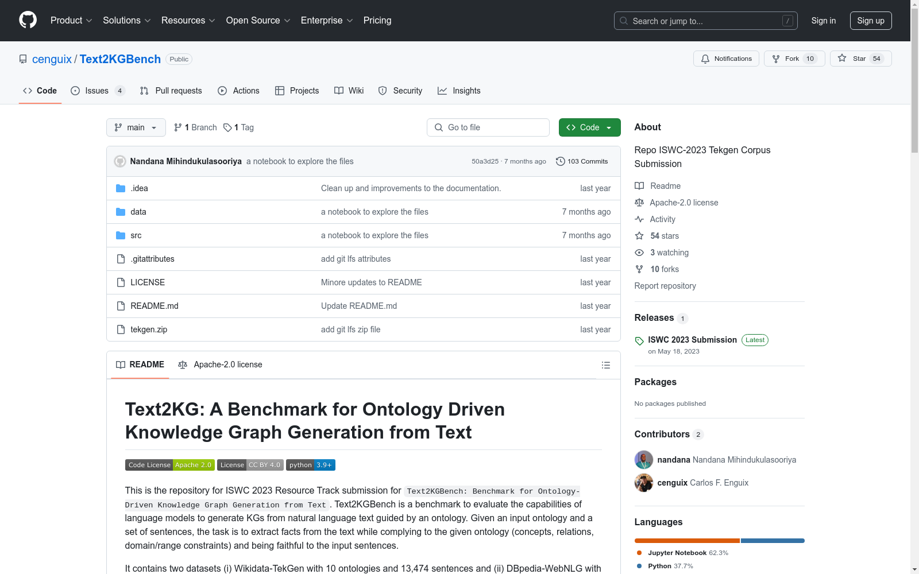Select the Apache-2.0 license readme tab
919x574 pixels.
[x=220, y=364]
